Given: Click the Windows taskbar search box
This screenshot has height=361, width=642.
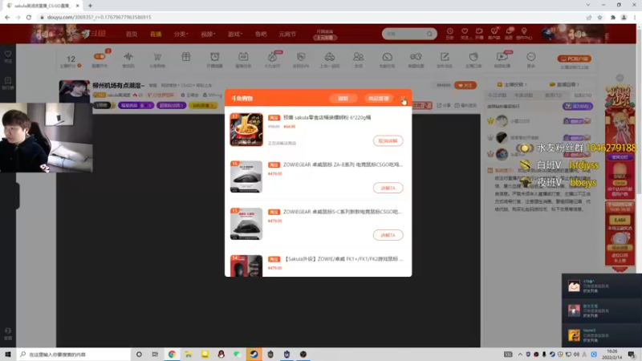Looking at the screenshot, I should coord(74,355).
